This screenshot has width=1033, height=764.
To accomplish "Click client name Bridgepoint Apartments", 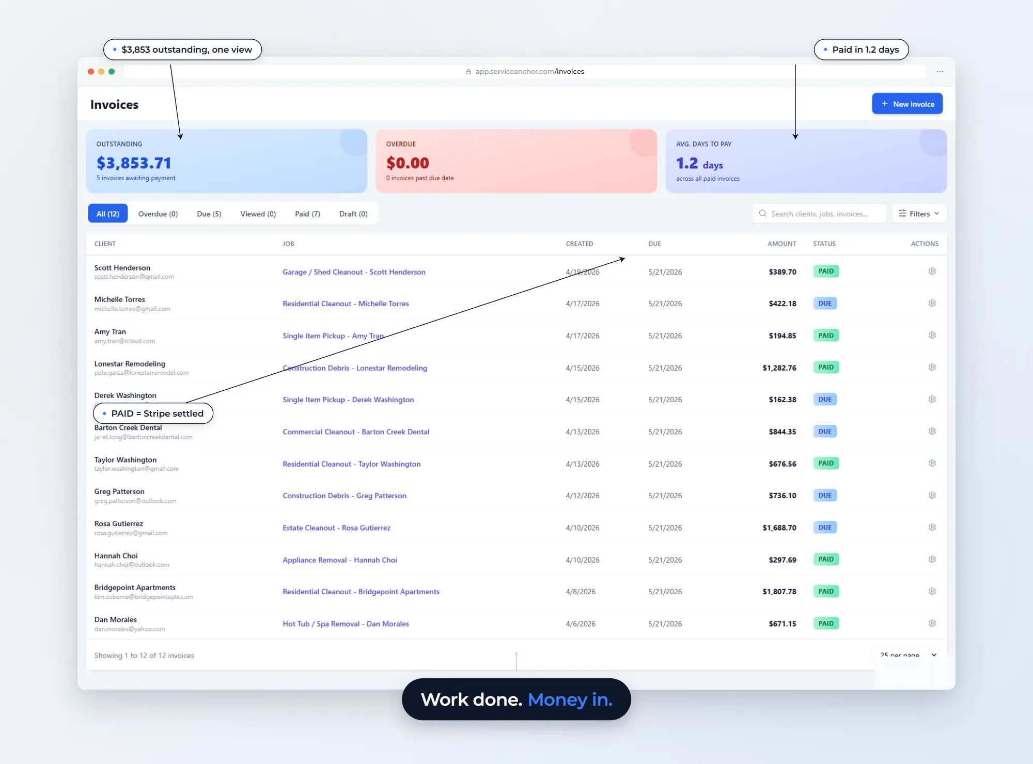I will pos(135,587).
